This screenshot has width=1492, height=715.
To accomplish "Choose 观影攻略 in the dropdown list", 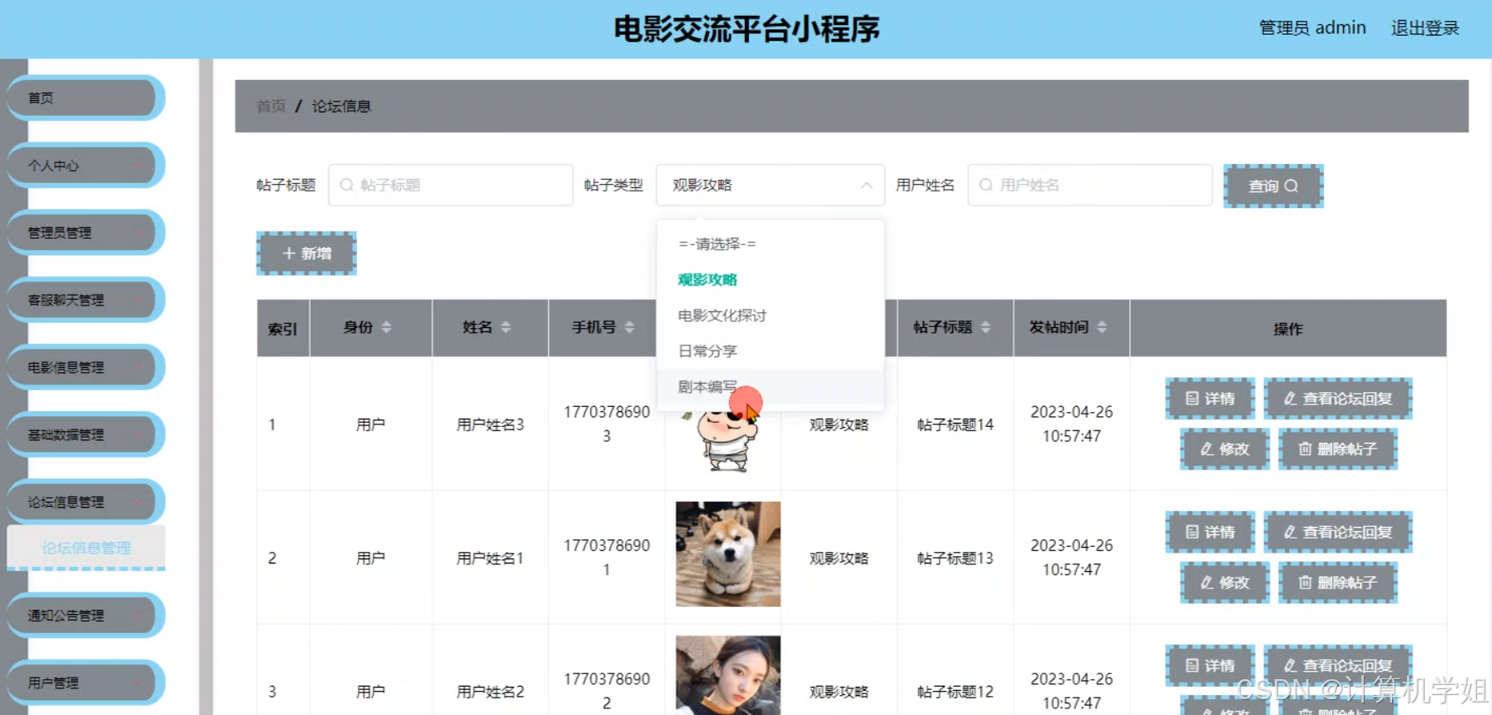I will 770,280.
